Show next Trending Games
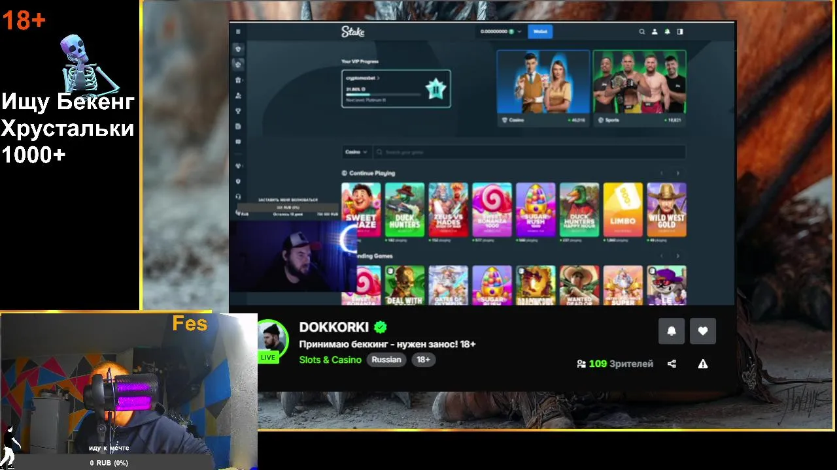The height and width of the screenshot is (470, 837). [x=678, y=256]
